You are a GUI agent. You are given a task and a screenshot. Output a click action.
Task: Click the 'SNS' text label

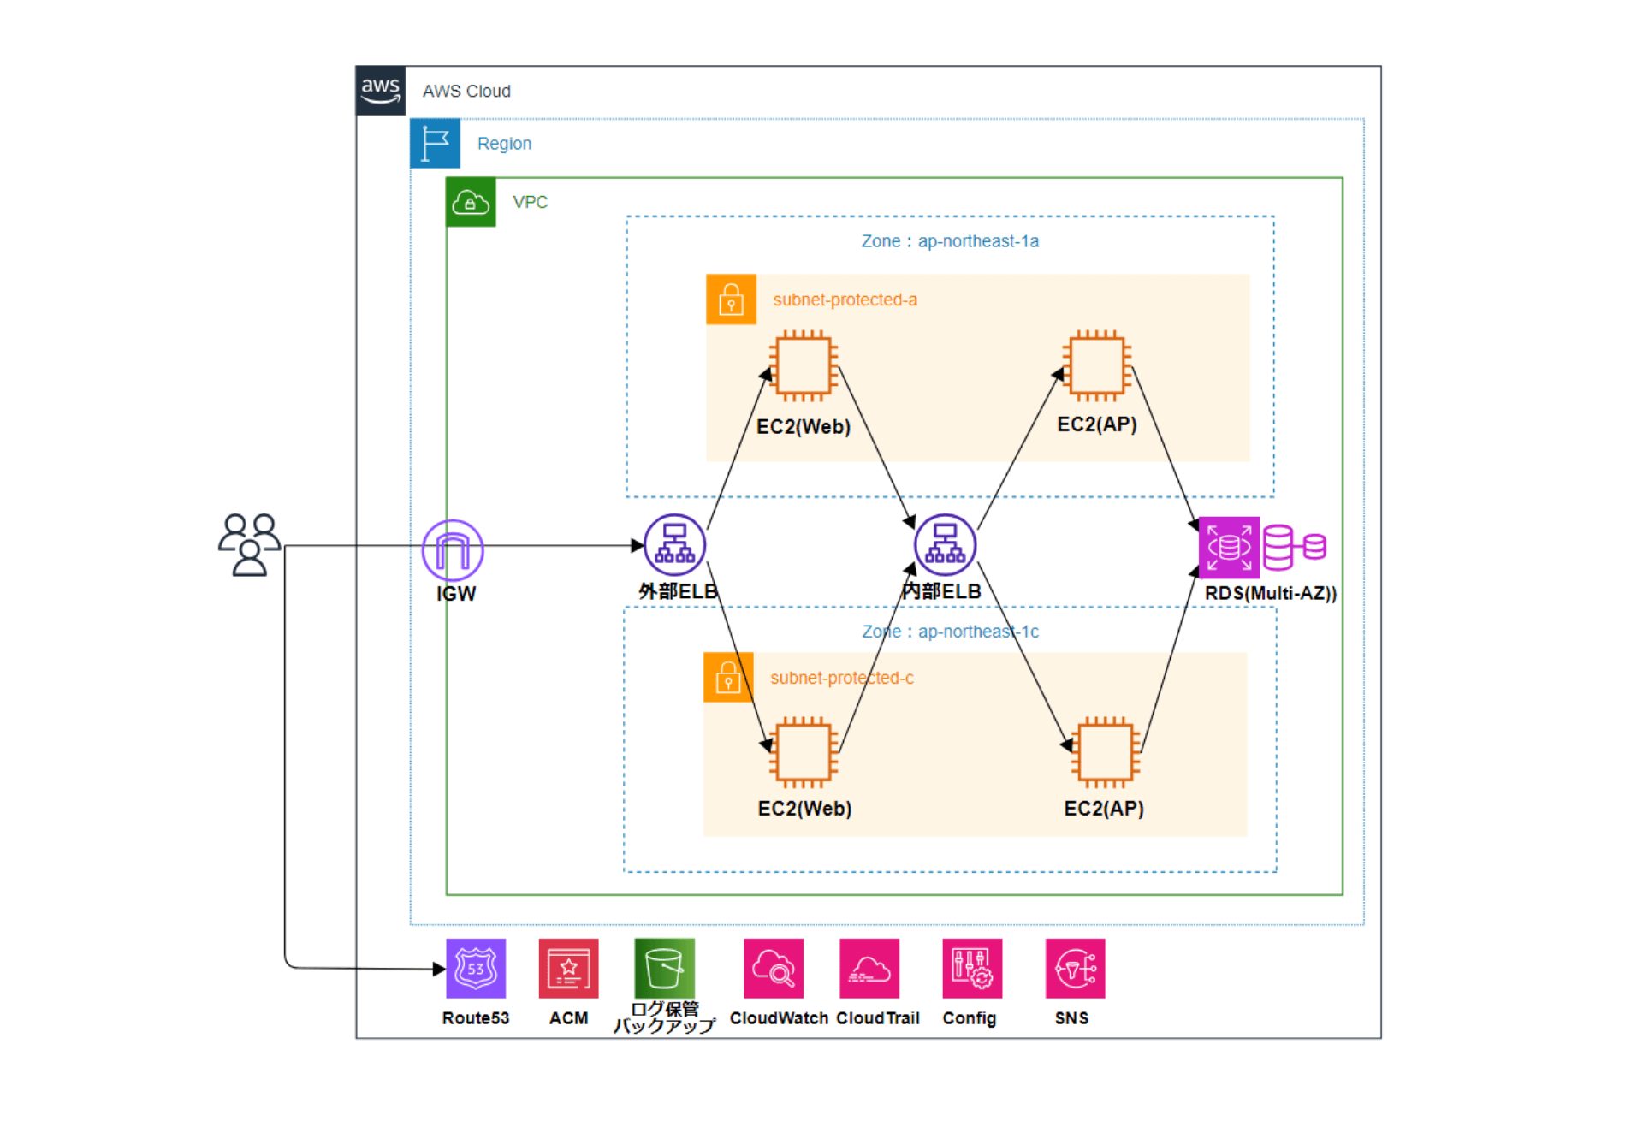(1072, 1018)
